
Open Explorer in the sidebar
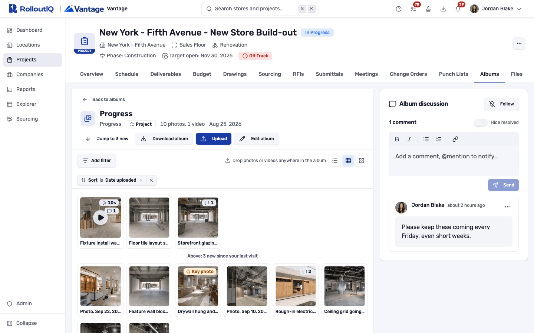pos(32,104)
